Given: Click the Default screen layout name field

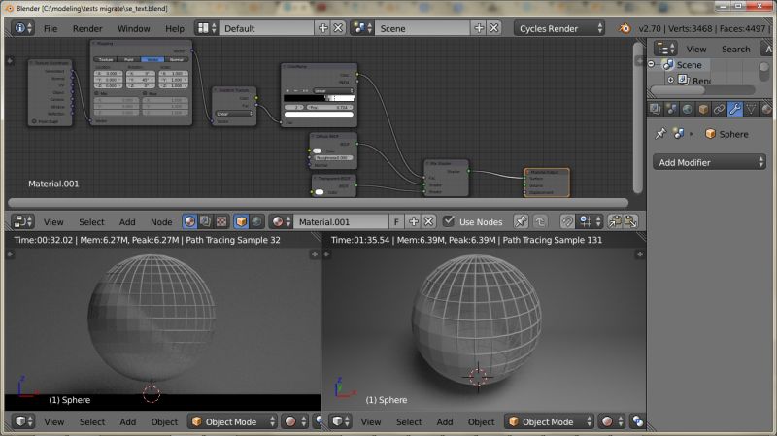Looking at the screenshot, I should tap(266, 28).
